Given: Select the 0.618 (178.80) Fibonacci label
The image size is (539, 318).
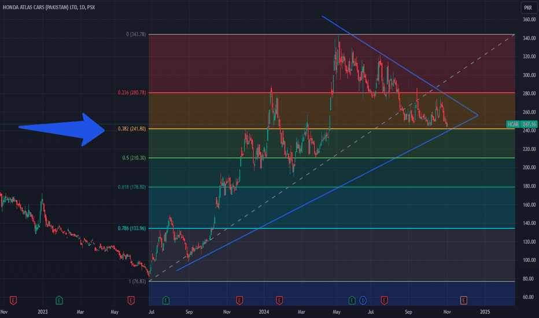Looking at the screenshot, I should [132, 187].
